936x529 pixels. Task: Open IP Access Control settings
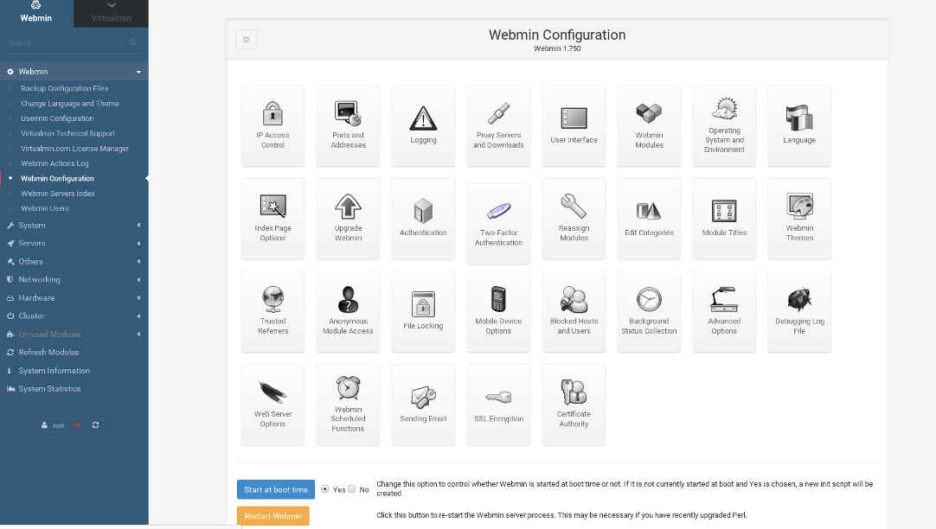pyautogui.click(x=272, y=126)
